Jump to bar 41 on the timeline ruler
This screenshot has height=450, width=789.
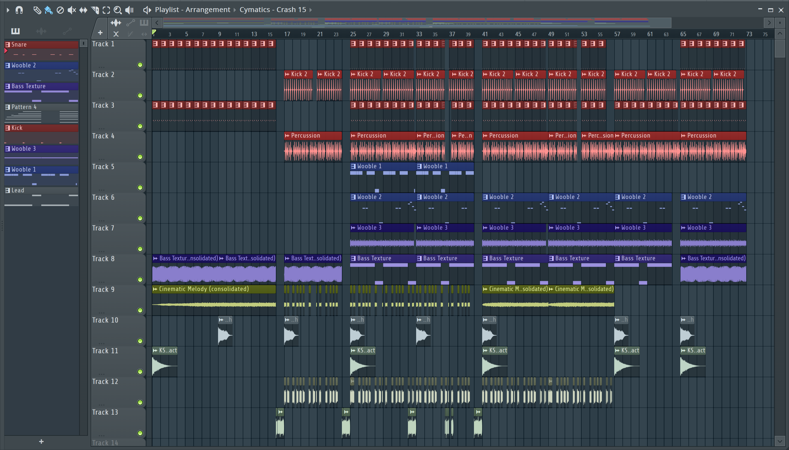485,34
